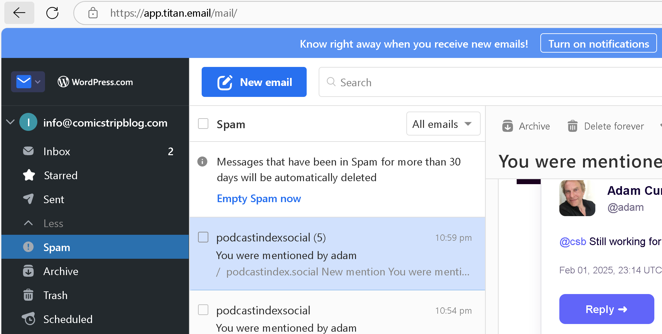The width and height of the screenshot is (662, 334).
Task: Click the Archive icon above the message
Action: [507, 126]
